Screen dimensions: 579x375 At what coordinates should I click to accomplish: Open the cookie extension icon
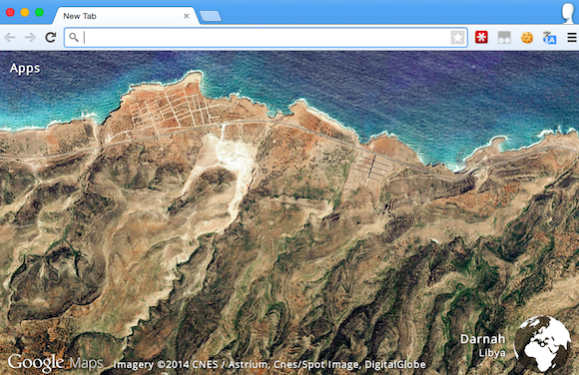point(527,37)
